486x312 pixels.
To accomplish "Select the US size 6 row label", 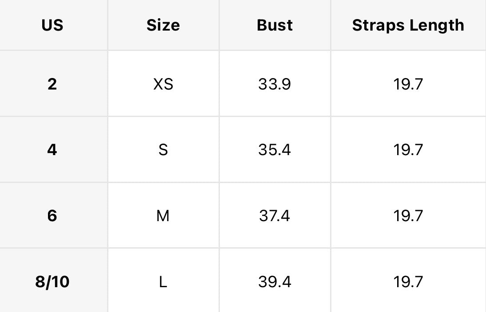I will click(52, 216).
